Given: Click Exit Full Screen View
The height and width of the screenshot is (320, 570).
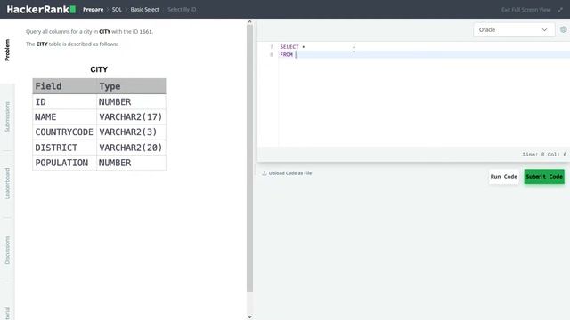Looking at the screenshot, I should pyautogui.click(x=526, y=10).
